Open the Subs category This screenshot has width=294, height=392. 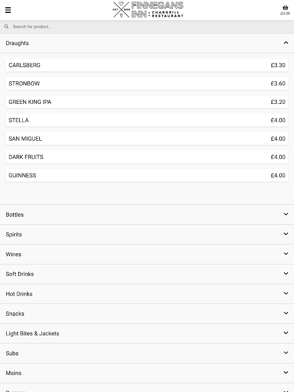coord(147,353)
